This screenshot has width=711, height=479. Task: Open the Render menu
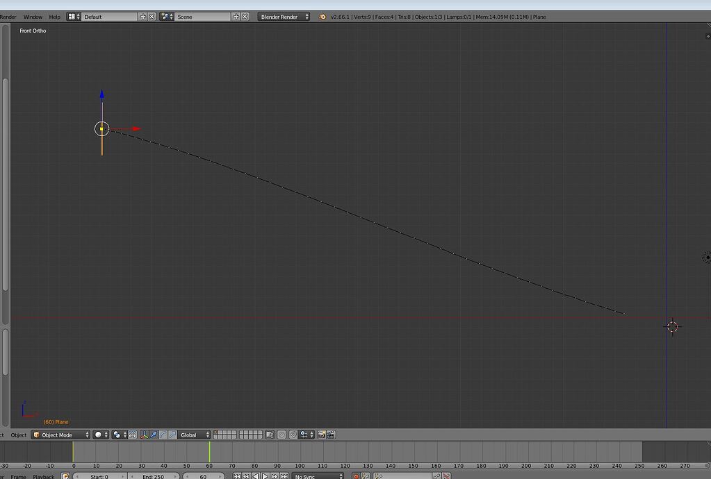coord(8,17)
